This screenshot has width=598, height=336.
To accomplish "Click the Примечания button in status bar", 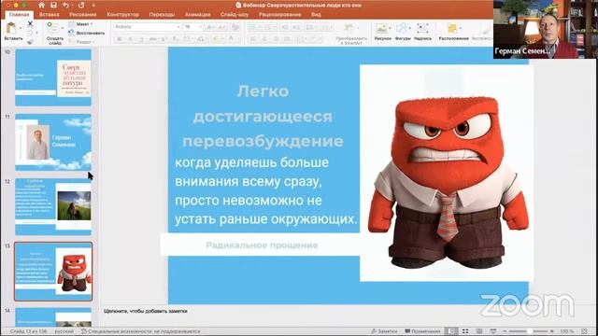I will [422, 331].
